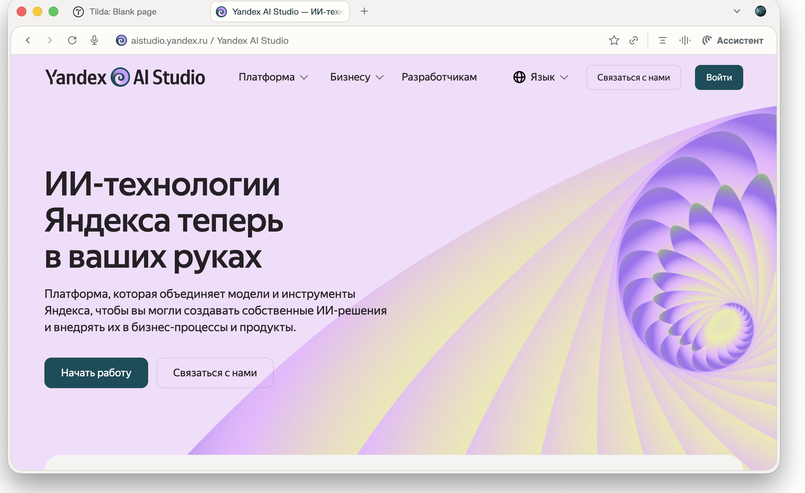Click the address bar showing aistudio.yandex.ru
The height and width of the screenshot is (493, 805).
(x=210, y=41)
